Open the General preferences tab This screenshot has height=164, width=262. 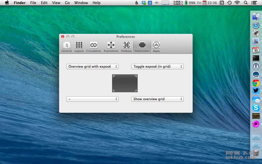coord(67,47)
